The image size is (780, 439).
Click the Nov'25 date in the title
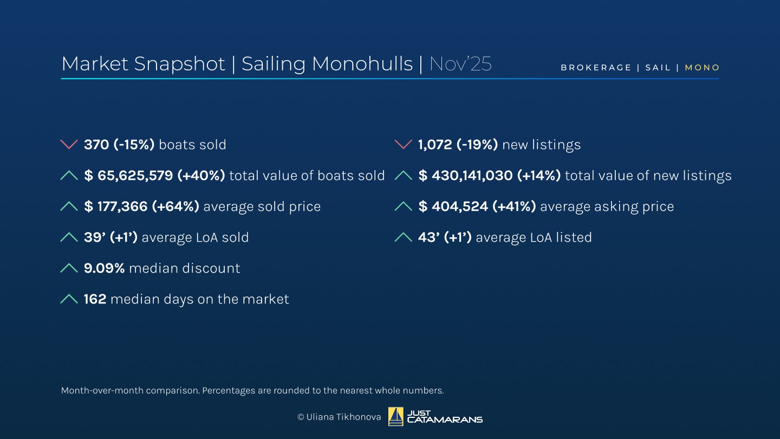click(x=460, y=64)
